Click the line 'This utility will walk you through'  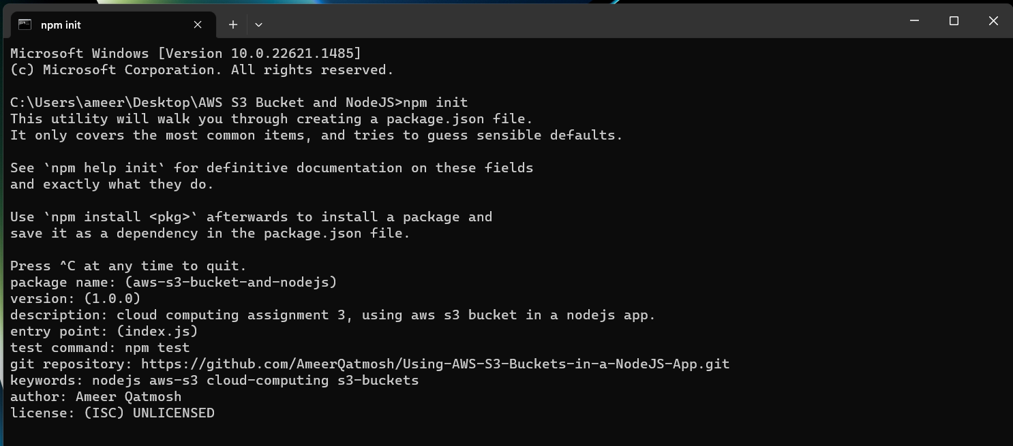(271, 118)
